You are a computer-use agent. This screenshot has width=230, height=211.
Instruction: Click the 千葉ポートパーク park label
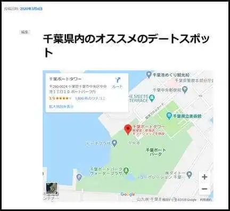coord(156,152)
